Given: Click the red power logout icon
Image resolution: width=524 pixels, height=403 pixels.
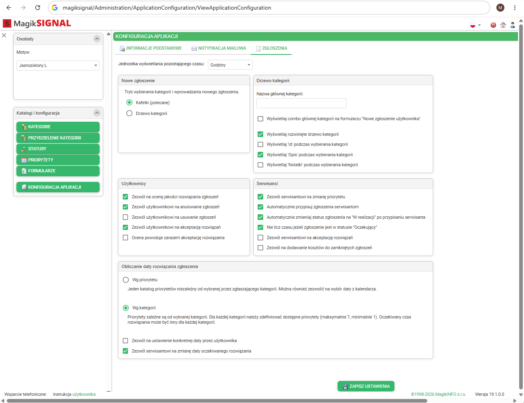Looking at the screenshot, I should [493, 25].
